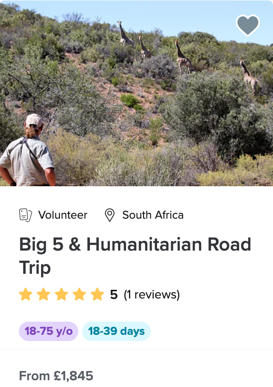Click the From £1,845 price
The image size is (273, 387).
56,376
